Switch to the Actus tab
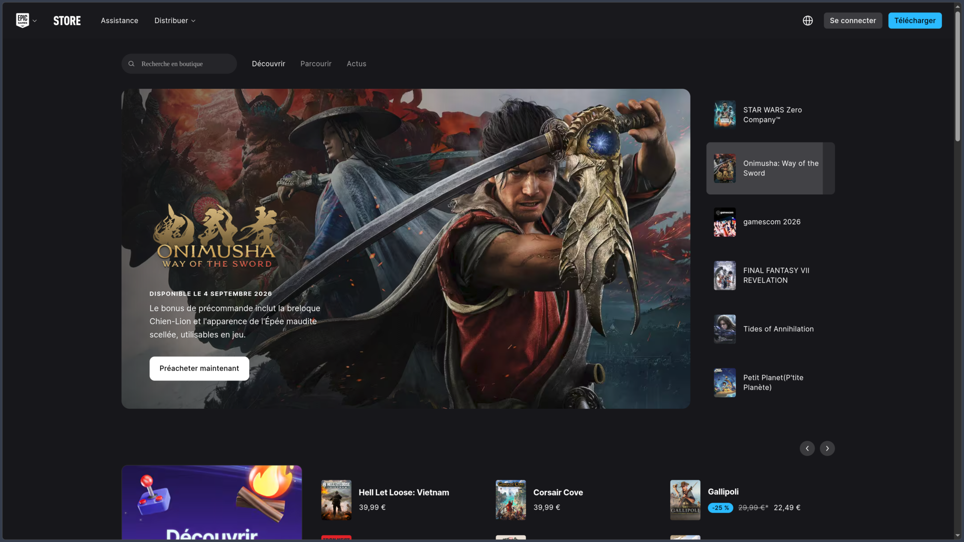Image resolution: width=964 pixels, height=542 pixels. (356, 64)
